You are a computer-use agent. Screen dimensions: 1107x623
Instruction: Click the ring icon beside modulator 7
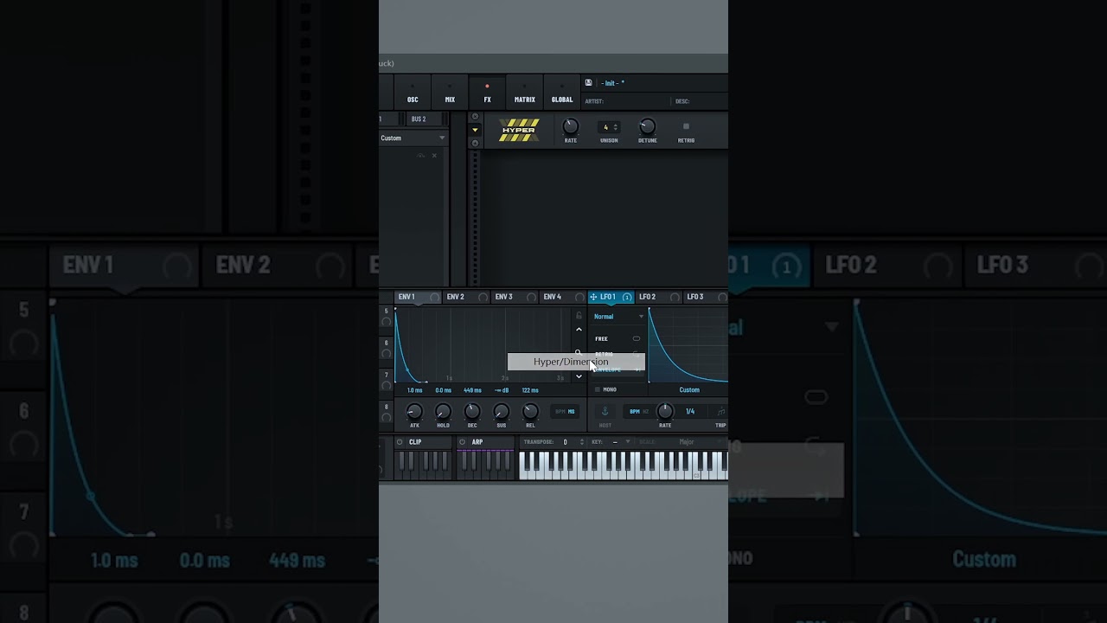pos(387,385)
